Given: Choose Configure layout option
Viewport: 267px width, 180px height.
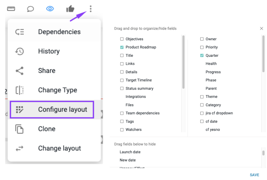Looking at the screenshot, I should (52, 110).
